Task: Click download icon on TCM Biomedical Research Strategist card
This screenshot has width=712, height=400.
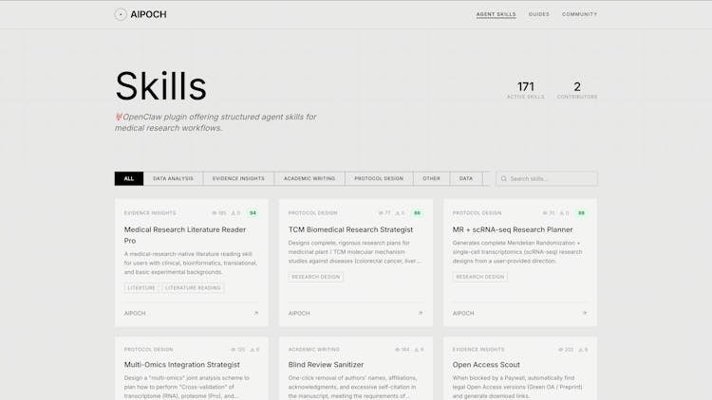Action: tap(397, 213)
